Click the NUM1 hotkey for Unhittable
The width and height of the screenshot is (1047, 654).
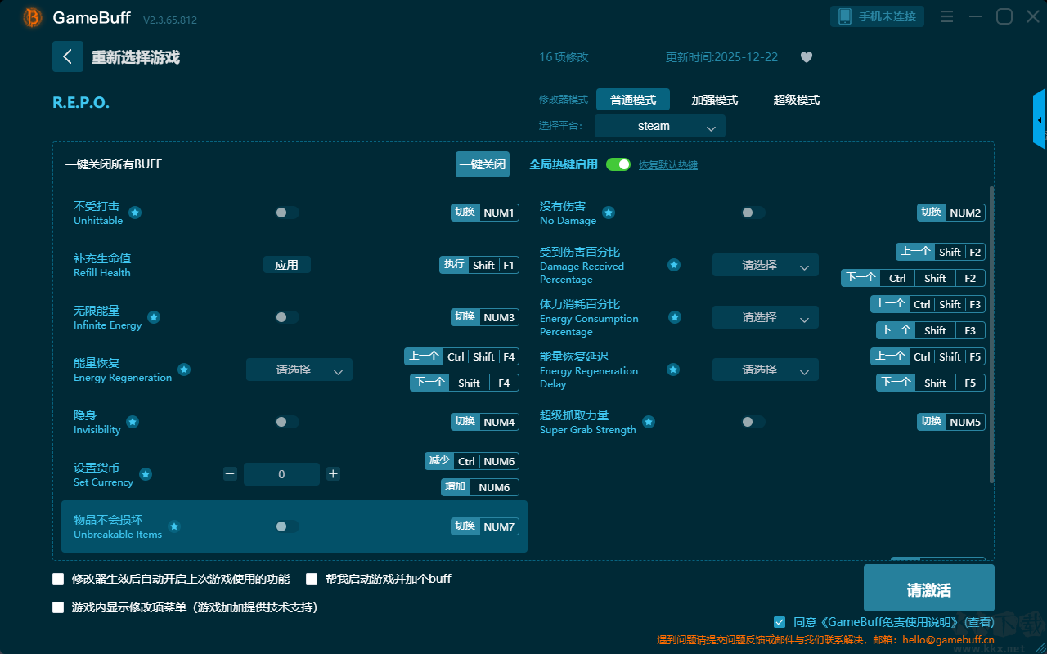(485, 213)
